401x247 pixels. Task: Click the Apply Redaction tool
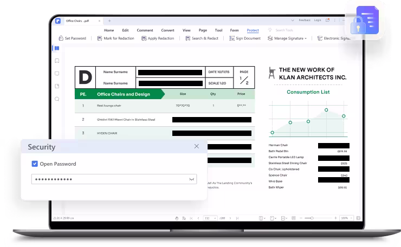158,38
